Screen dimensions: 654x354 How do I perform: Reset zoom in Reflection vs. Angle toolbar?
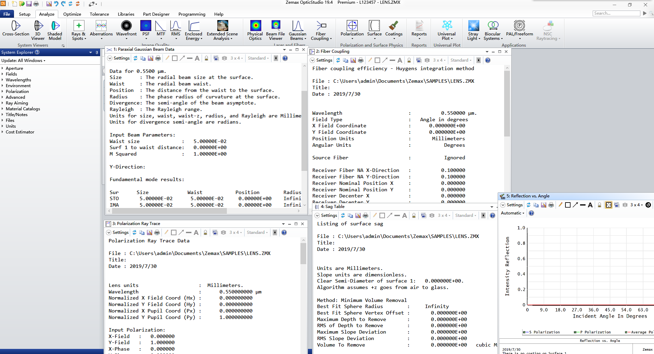click(648, 205)
